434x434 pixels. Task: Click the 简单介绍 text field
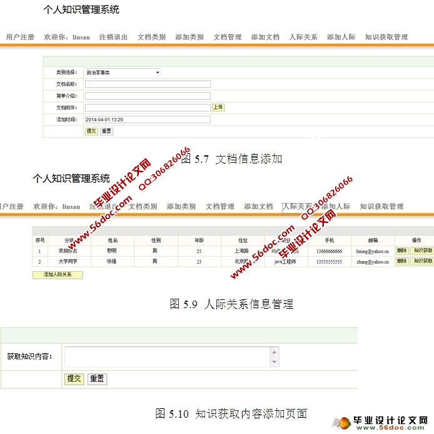(148, 96)
